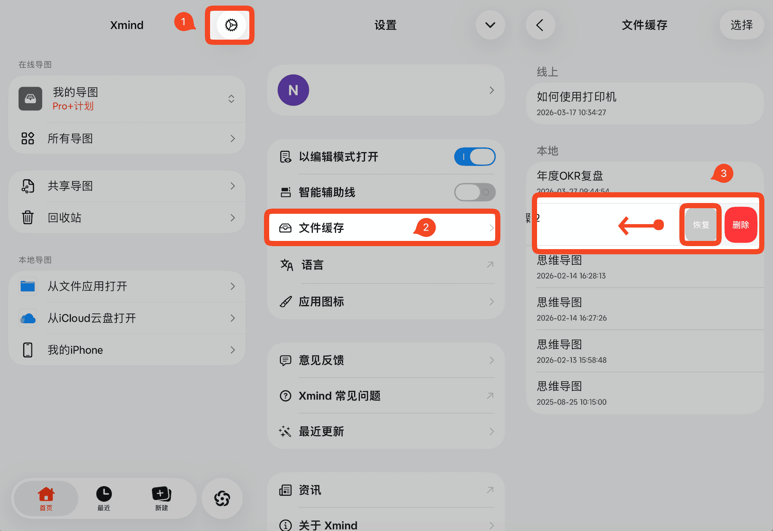The image size is (773, 531).
Task: Click the iCloud cloud icon
Action: pos(28,318)
